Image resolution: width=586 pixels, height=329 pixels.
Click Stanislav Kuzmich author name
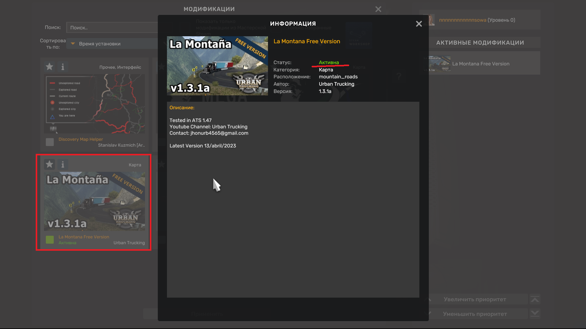pos(121,145)
